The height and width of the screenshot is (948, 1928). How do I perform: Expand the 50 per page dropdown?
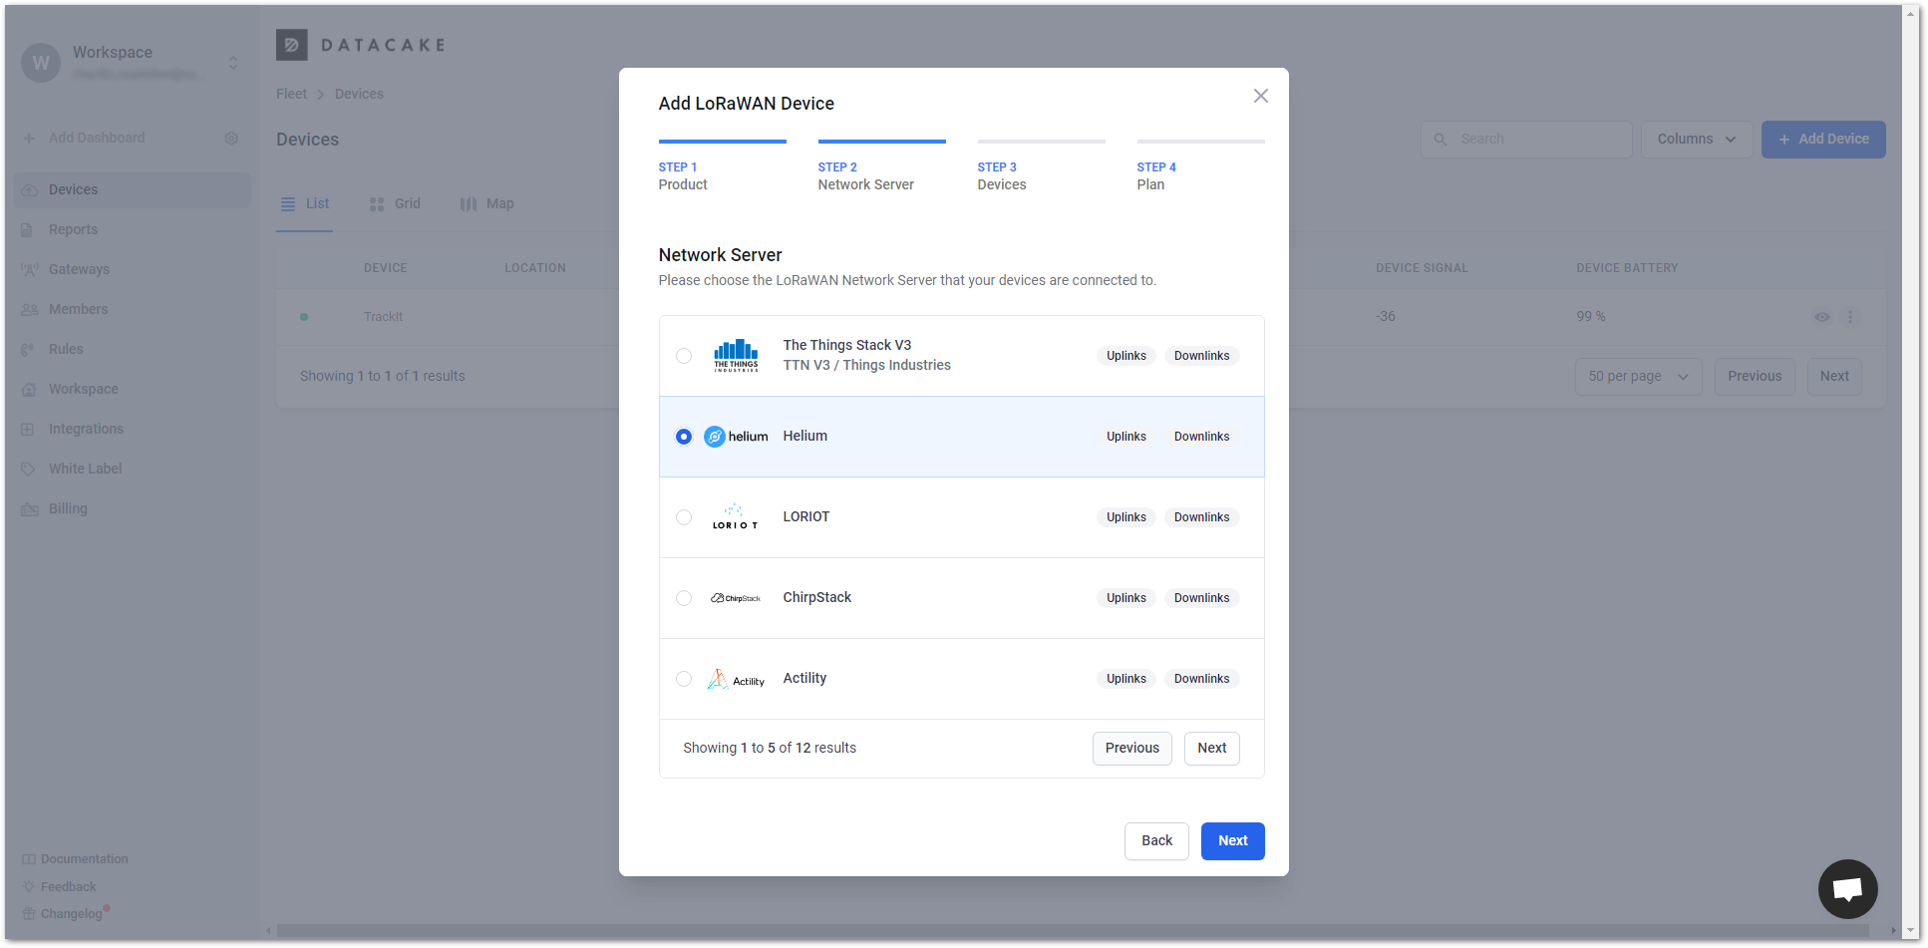pyautogui.click(x=1637, y=377)
